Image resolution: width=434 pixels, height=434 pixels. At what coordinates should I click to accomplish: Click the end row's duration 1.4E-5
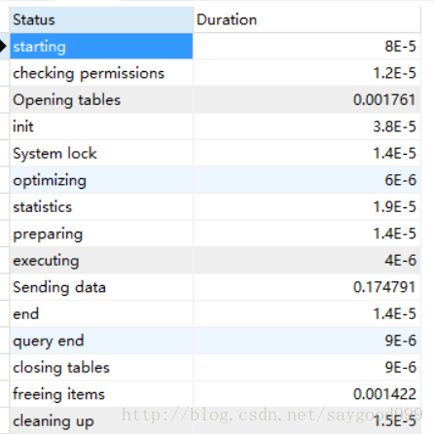tap(307, 314)
